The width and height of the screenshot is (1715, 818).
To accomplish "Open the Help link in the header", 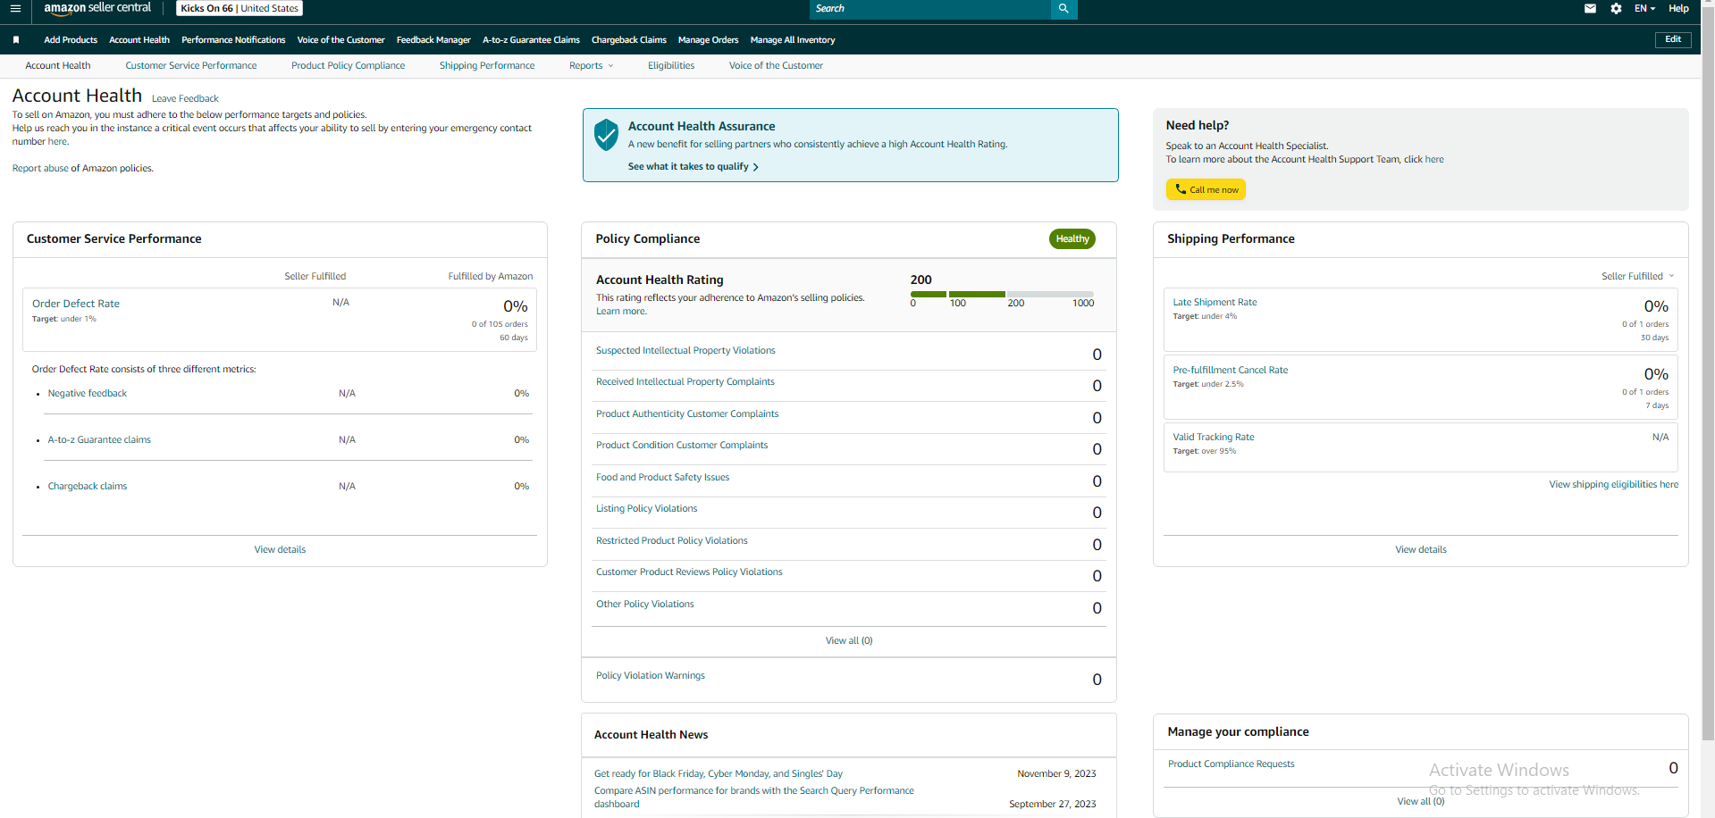I will [x=1678, y=9].
